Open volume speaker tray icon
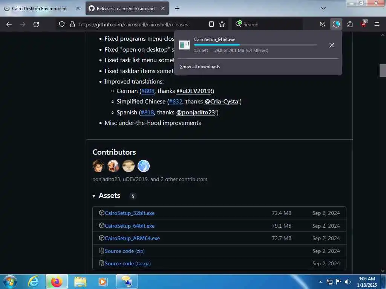Viewport: 386px width, 289px height. (348, 282)
